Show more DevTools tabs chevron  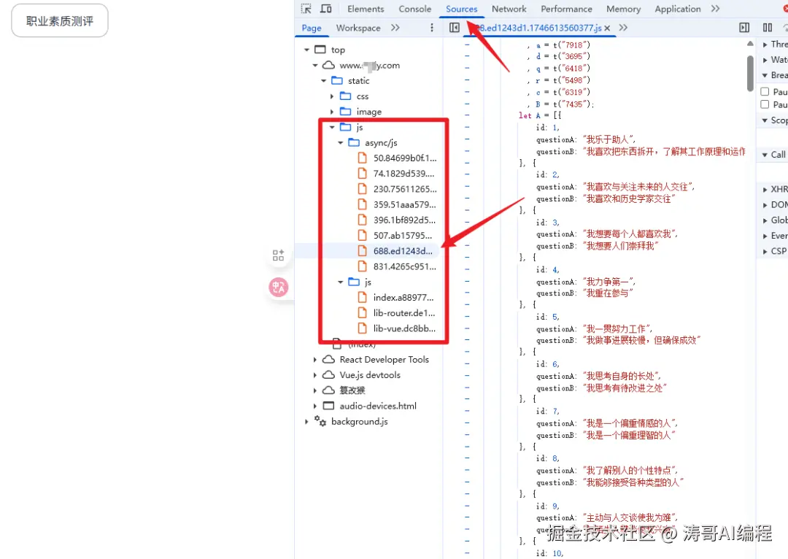[716, 9]
